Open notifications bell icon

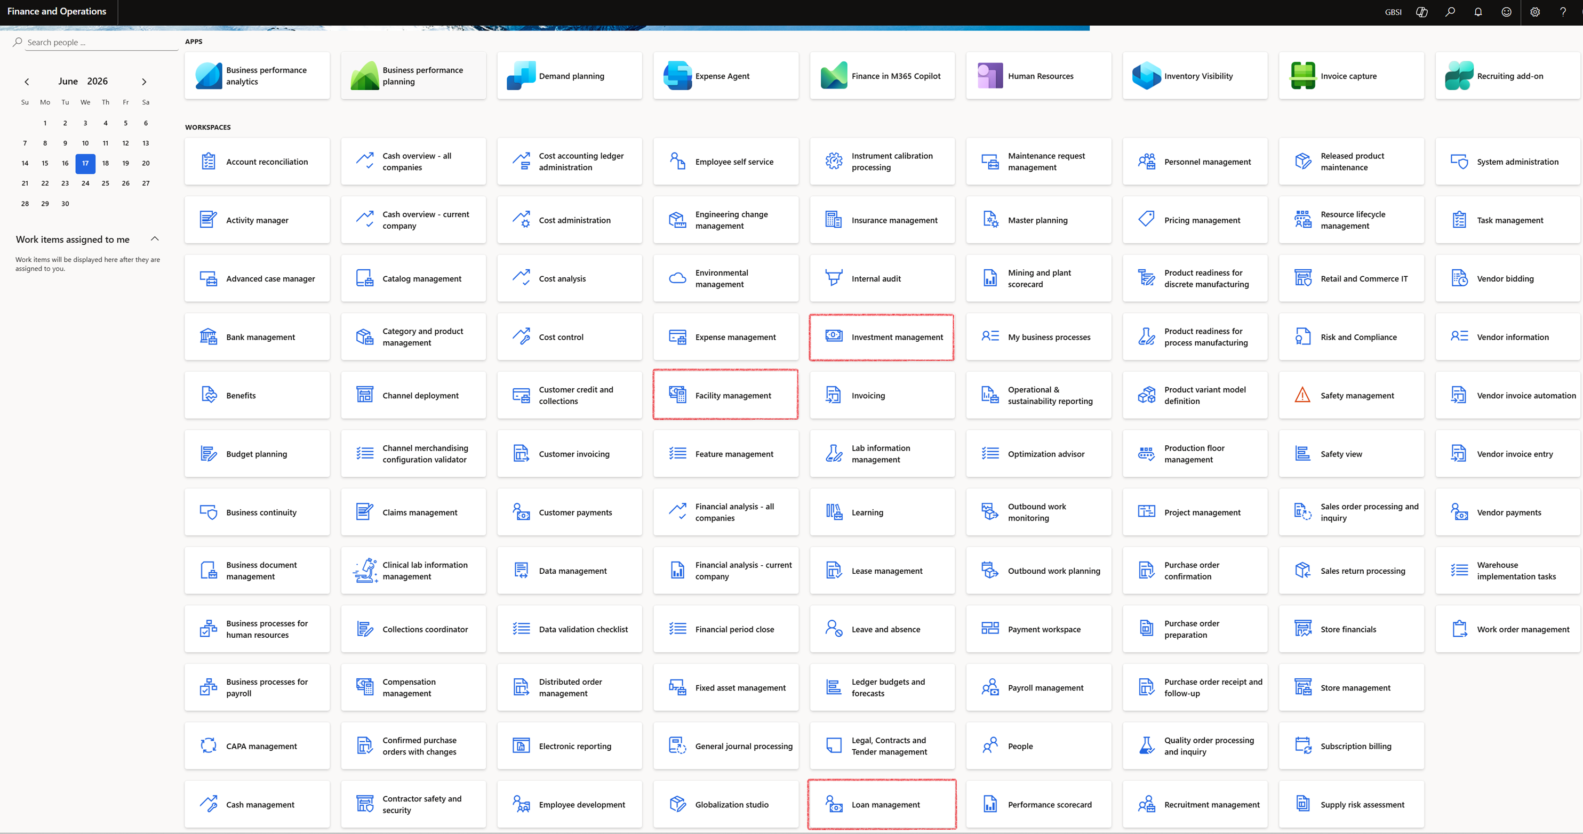(x=1478, y=12)
